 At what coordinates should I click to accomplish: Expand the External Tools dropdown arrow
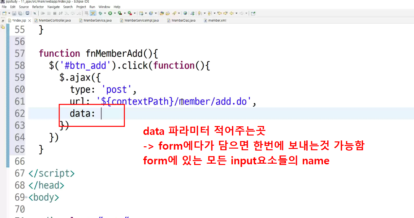pos(135,13)
